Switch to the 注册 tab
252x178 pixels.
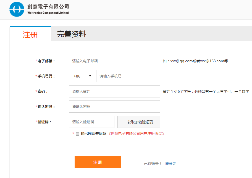pos(30,35)
